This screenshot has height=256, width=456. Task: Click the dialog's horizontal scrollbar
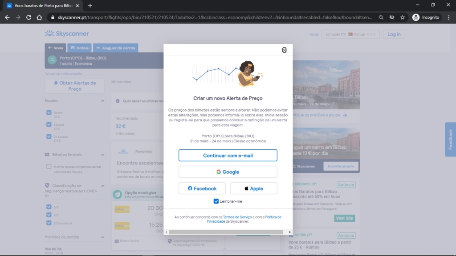tap(226, 232)
